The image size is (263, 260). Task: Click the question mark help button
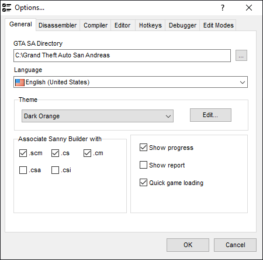click(223, 8)
